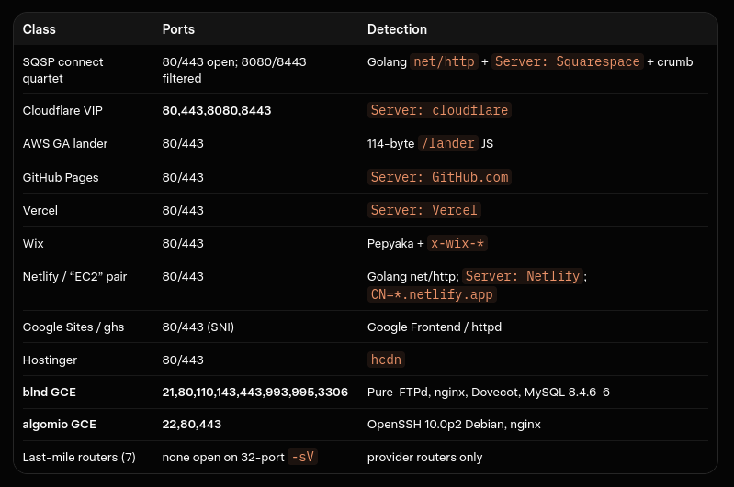Viewport: 734px width, 487px height.
Task: Click the 'Server: GitHub.com' code tag
Action: tap(439, 177)
